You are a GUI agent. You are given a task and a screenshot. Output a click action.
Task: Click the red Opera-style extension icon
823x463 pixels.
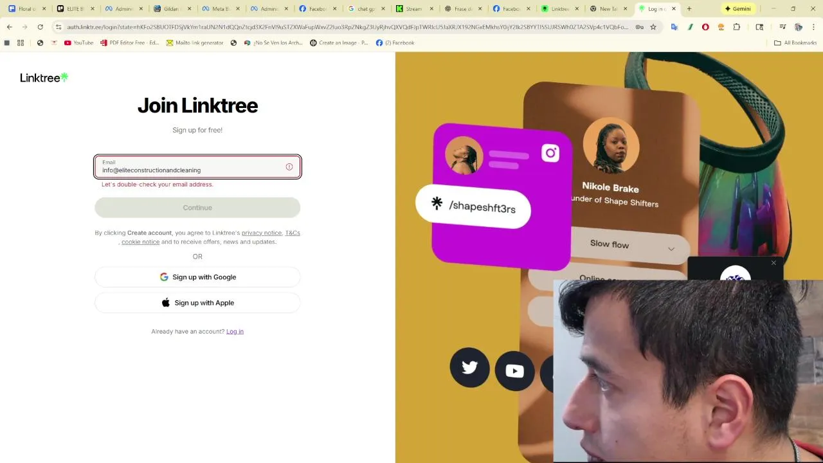click(705, 27)
